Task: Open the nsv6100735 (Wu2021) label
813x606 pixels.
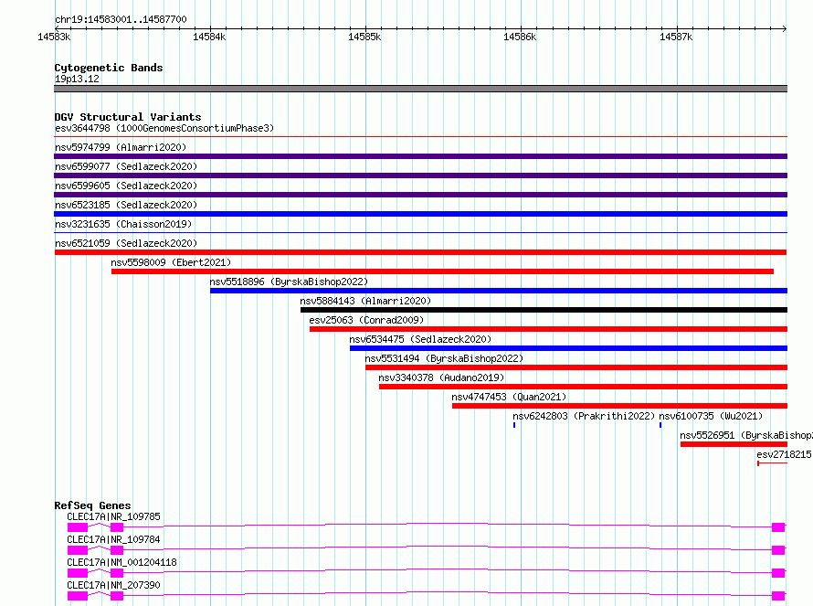Action: pos(711,416)
